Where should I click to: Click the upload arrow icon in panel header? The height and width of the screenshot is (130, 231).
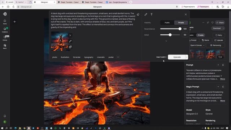[x=152, y=14]
